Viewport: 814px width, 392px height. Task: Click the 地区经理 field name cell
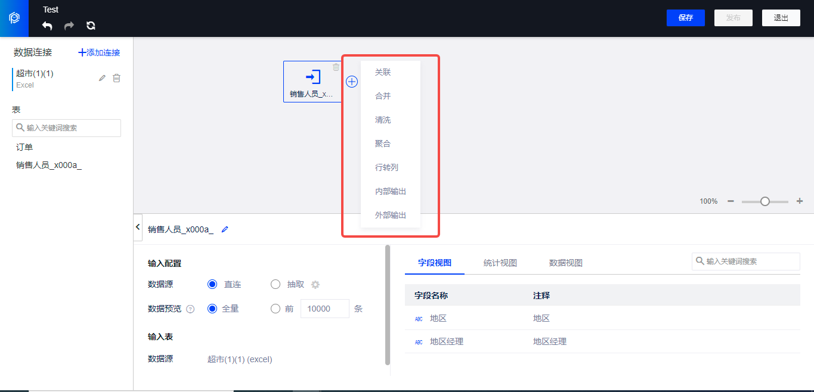447,341
